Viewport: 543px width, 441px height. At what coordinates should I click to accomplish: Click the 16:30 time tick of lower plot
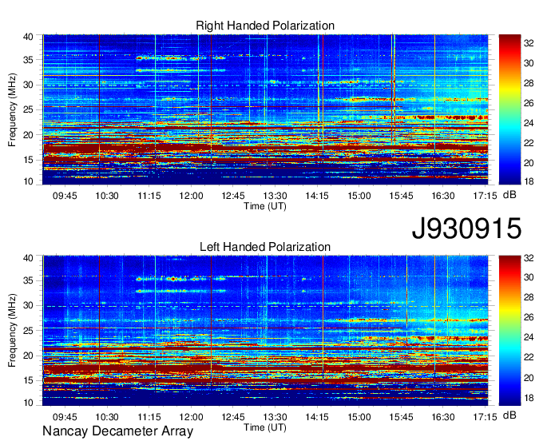coord(443,417)
